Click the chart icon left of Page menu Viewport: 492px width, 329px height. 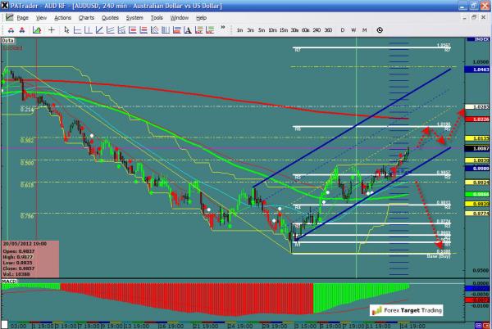7,16
